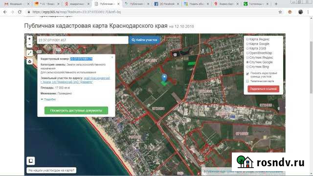
Task: Click the page heading Публичная кадастровая карта
Action: click(96, 26)
